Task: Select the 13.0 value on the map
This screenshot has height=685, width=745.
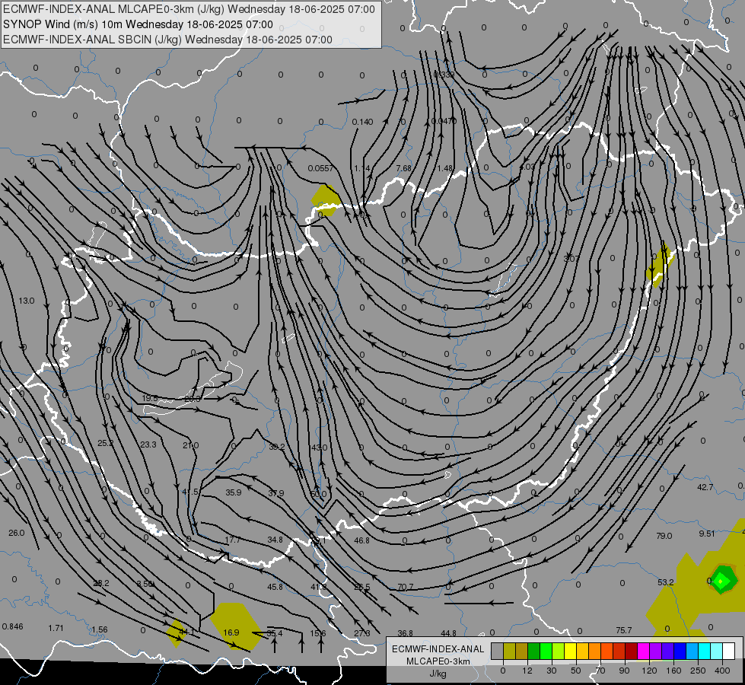Action: tap(27, 301)
